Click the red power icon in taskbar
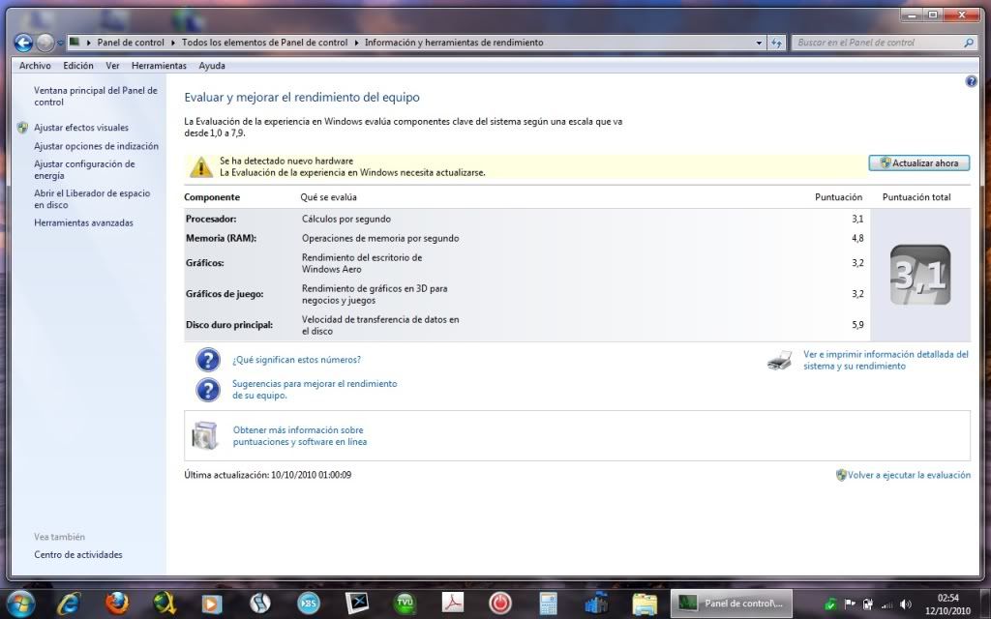 click(x=500, y=604)
